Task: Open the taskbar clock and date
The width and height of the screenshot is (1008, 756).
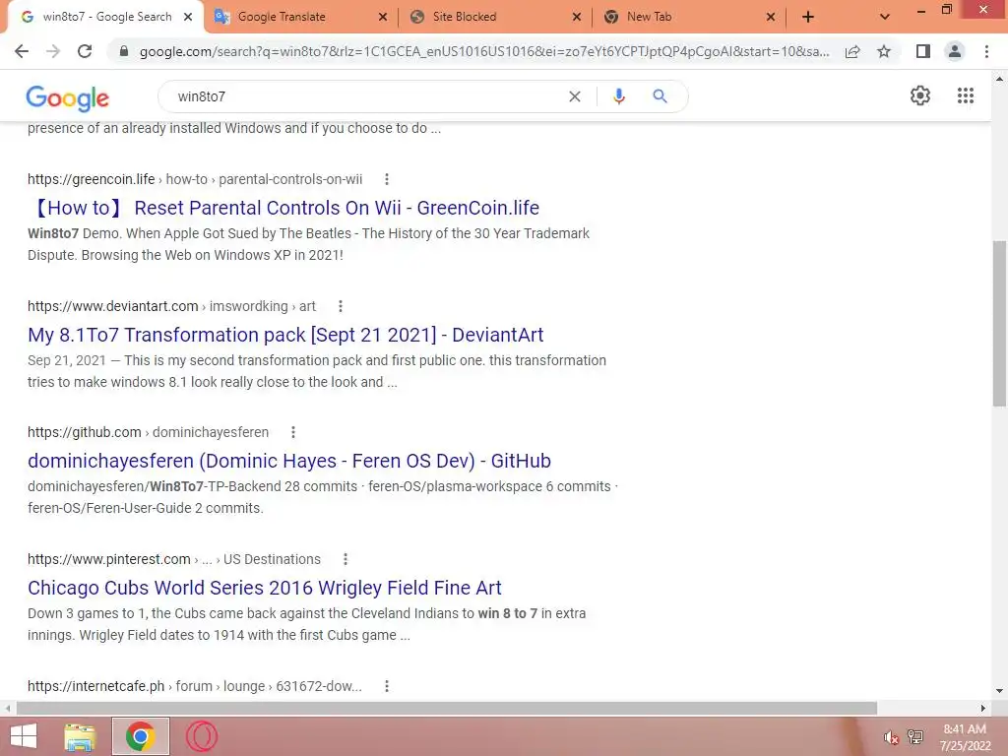Action: 965,737
